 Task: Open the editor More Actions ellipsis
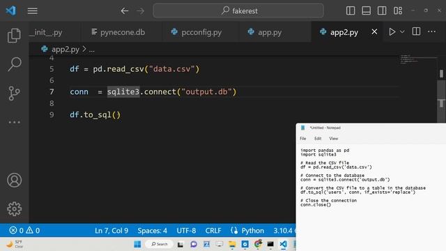coord(432,31)
